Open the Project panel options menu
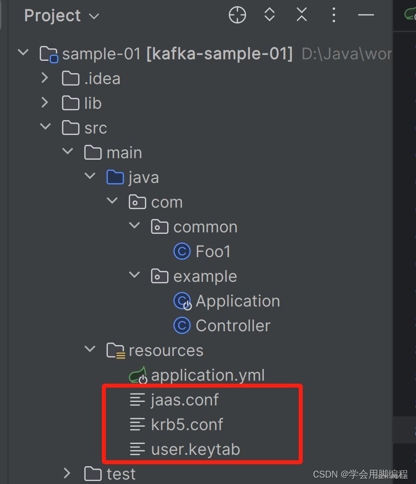The image size is (416, 484). pos(334,15)
